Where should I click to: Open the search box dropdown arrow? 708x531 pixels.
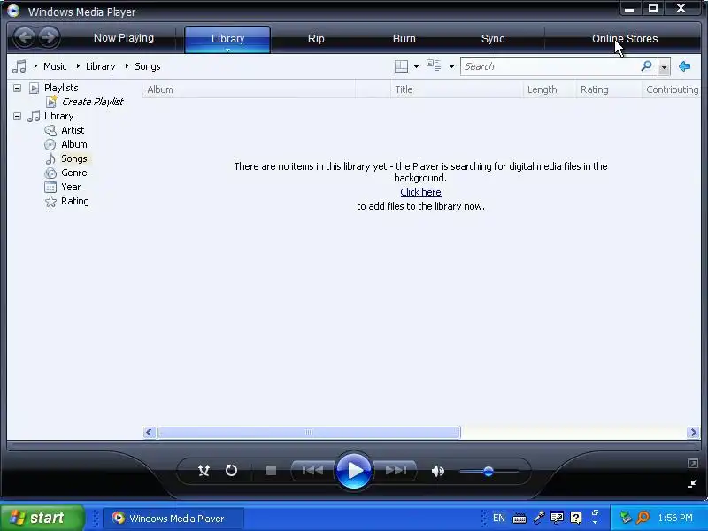click(664, 67)
